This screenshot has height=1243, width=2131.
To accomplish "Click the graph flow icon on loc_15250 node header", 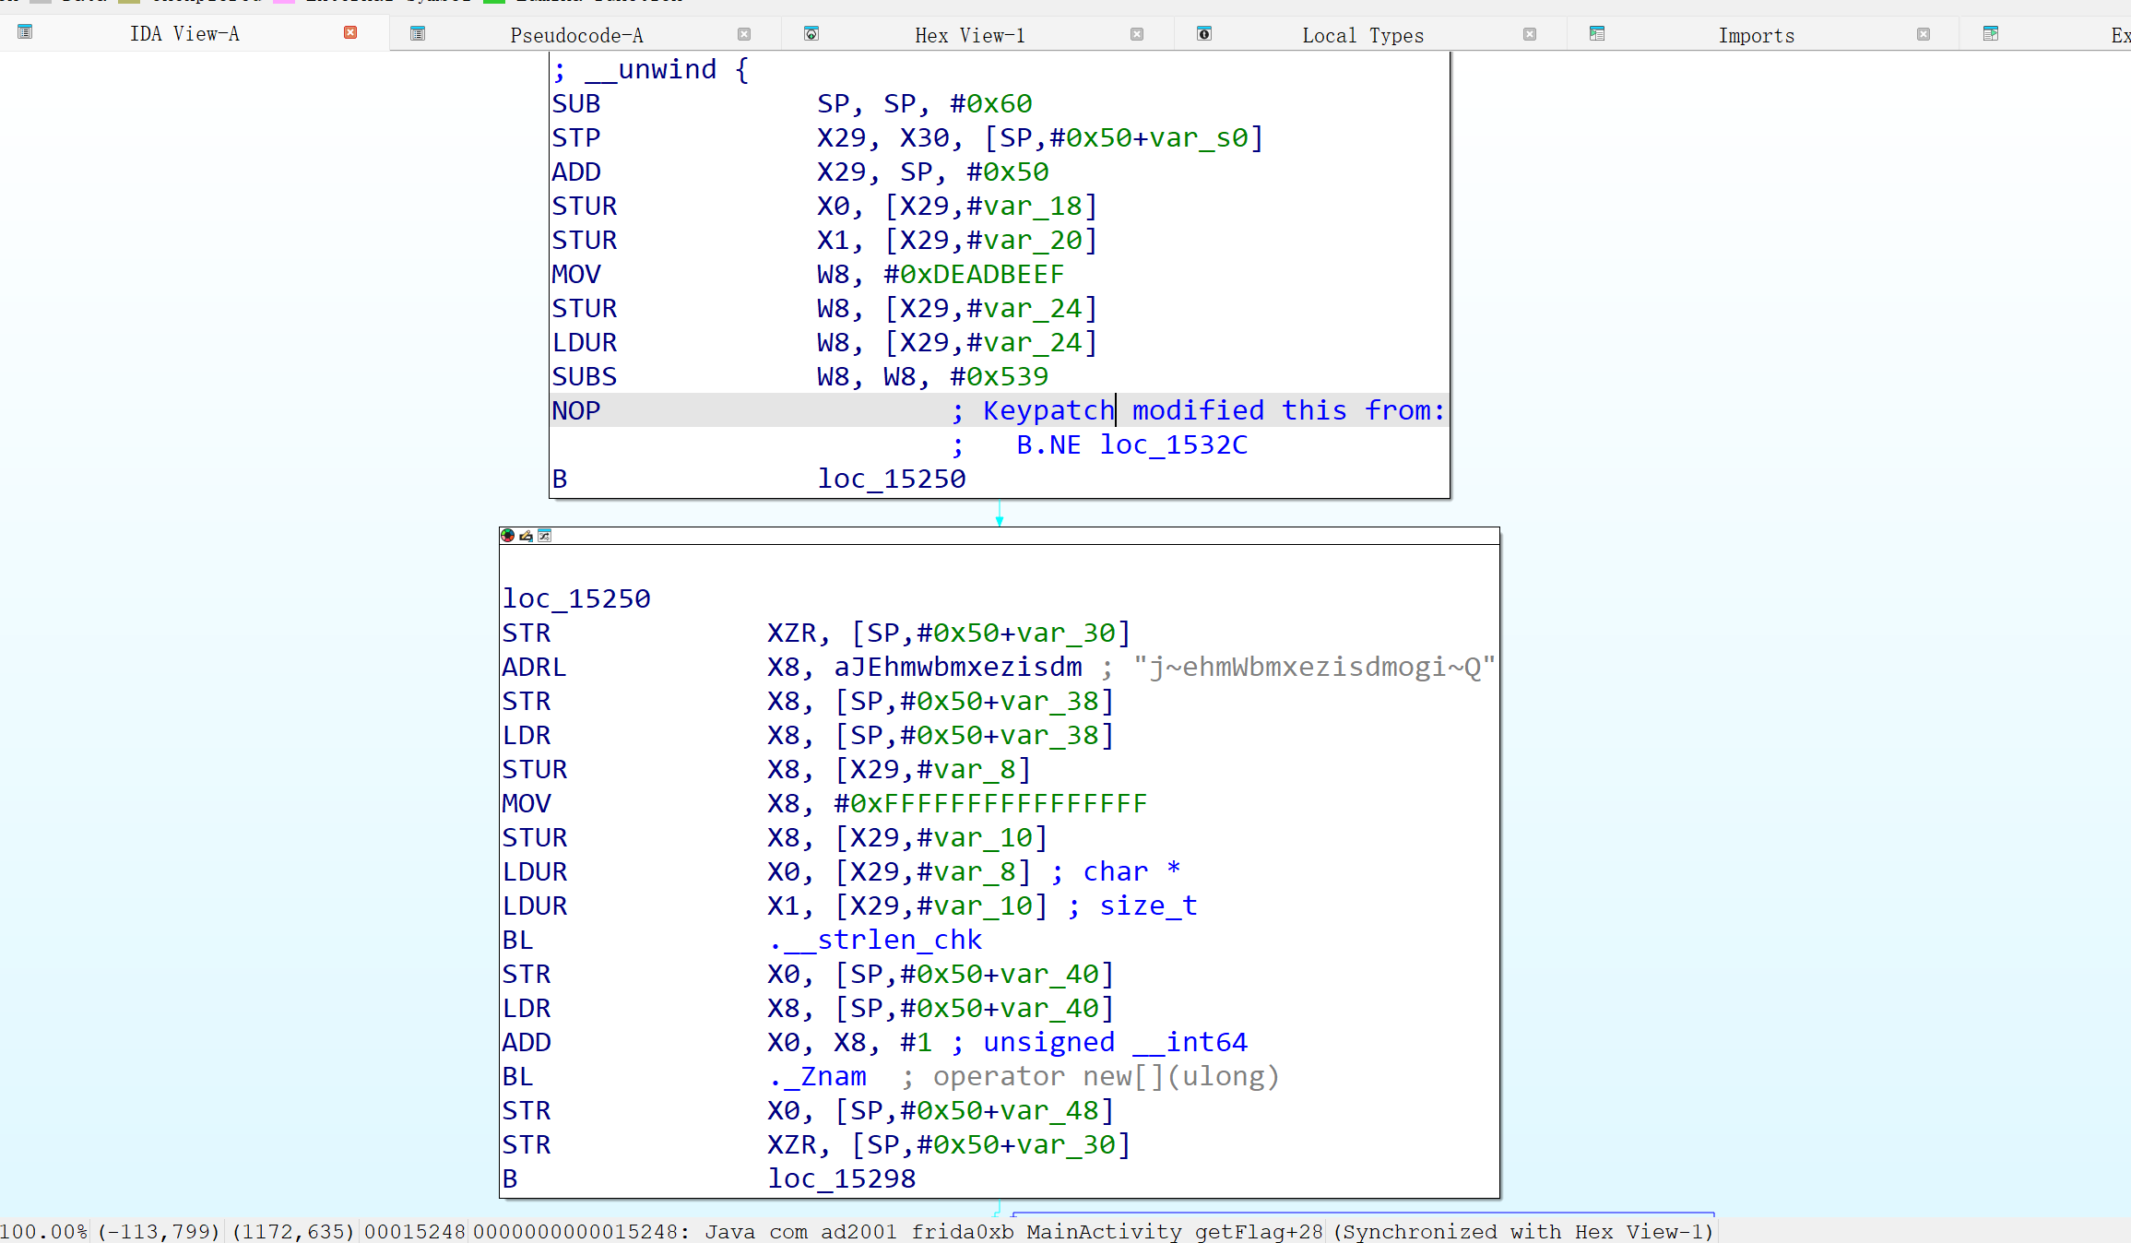I will pos(545,536).
